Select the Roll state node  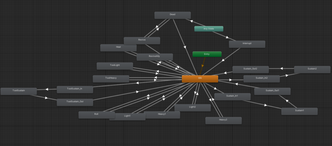(x=97, y=115)
